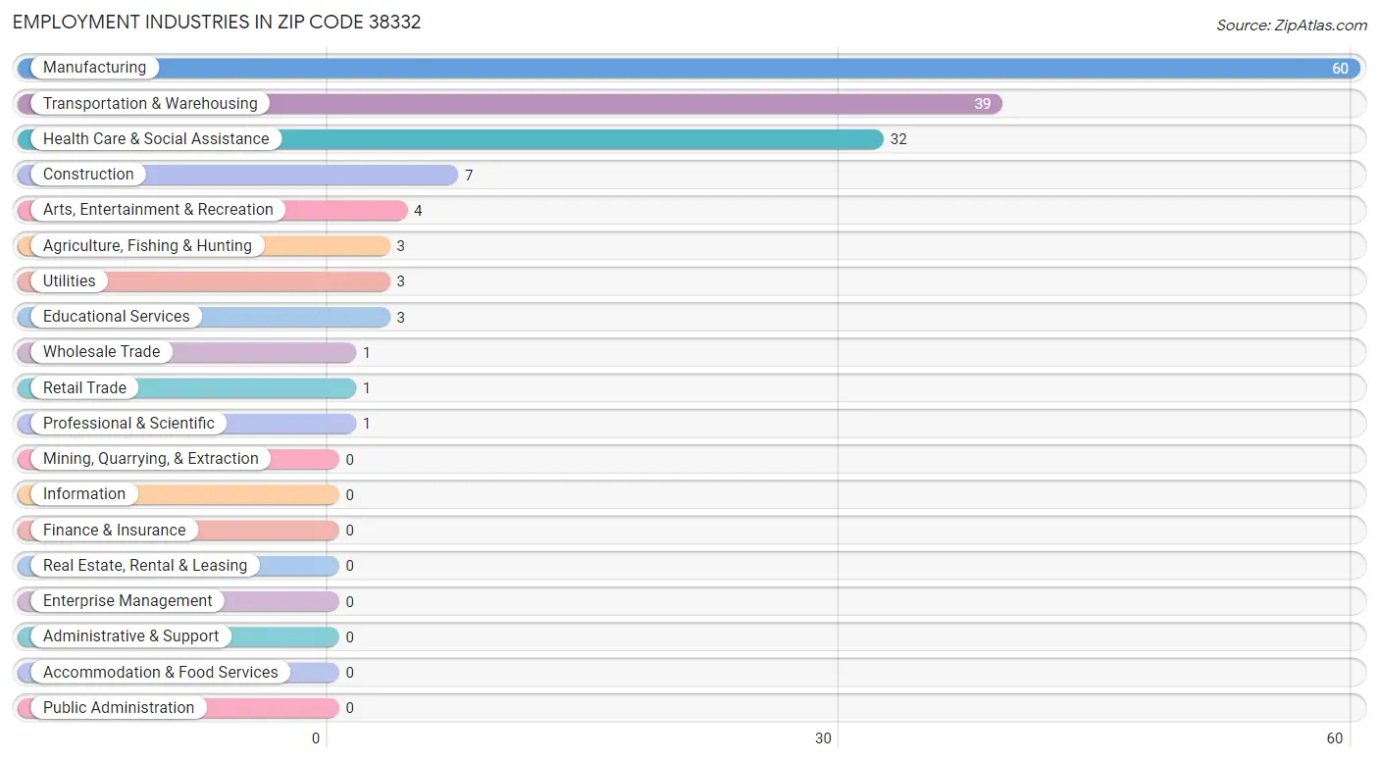The image size is (1379, 762).
Task: Click the Health Care value 32
Action: coord(898,139)
